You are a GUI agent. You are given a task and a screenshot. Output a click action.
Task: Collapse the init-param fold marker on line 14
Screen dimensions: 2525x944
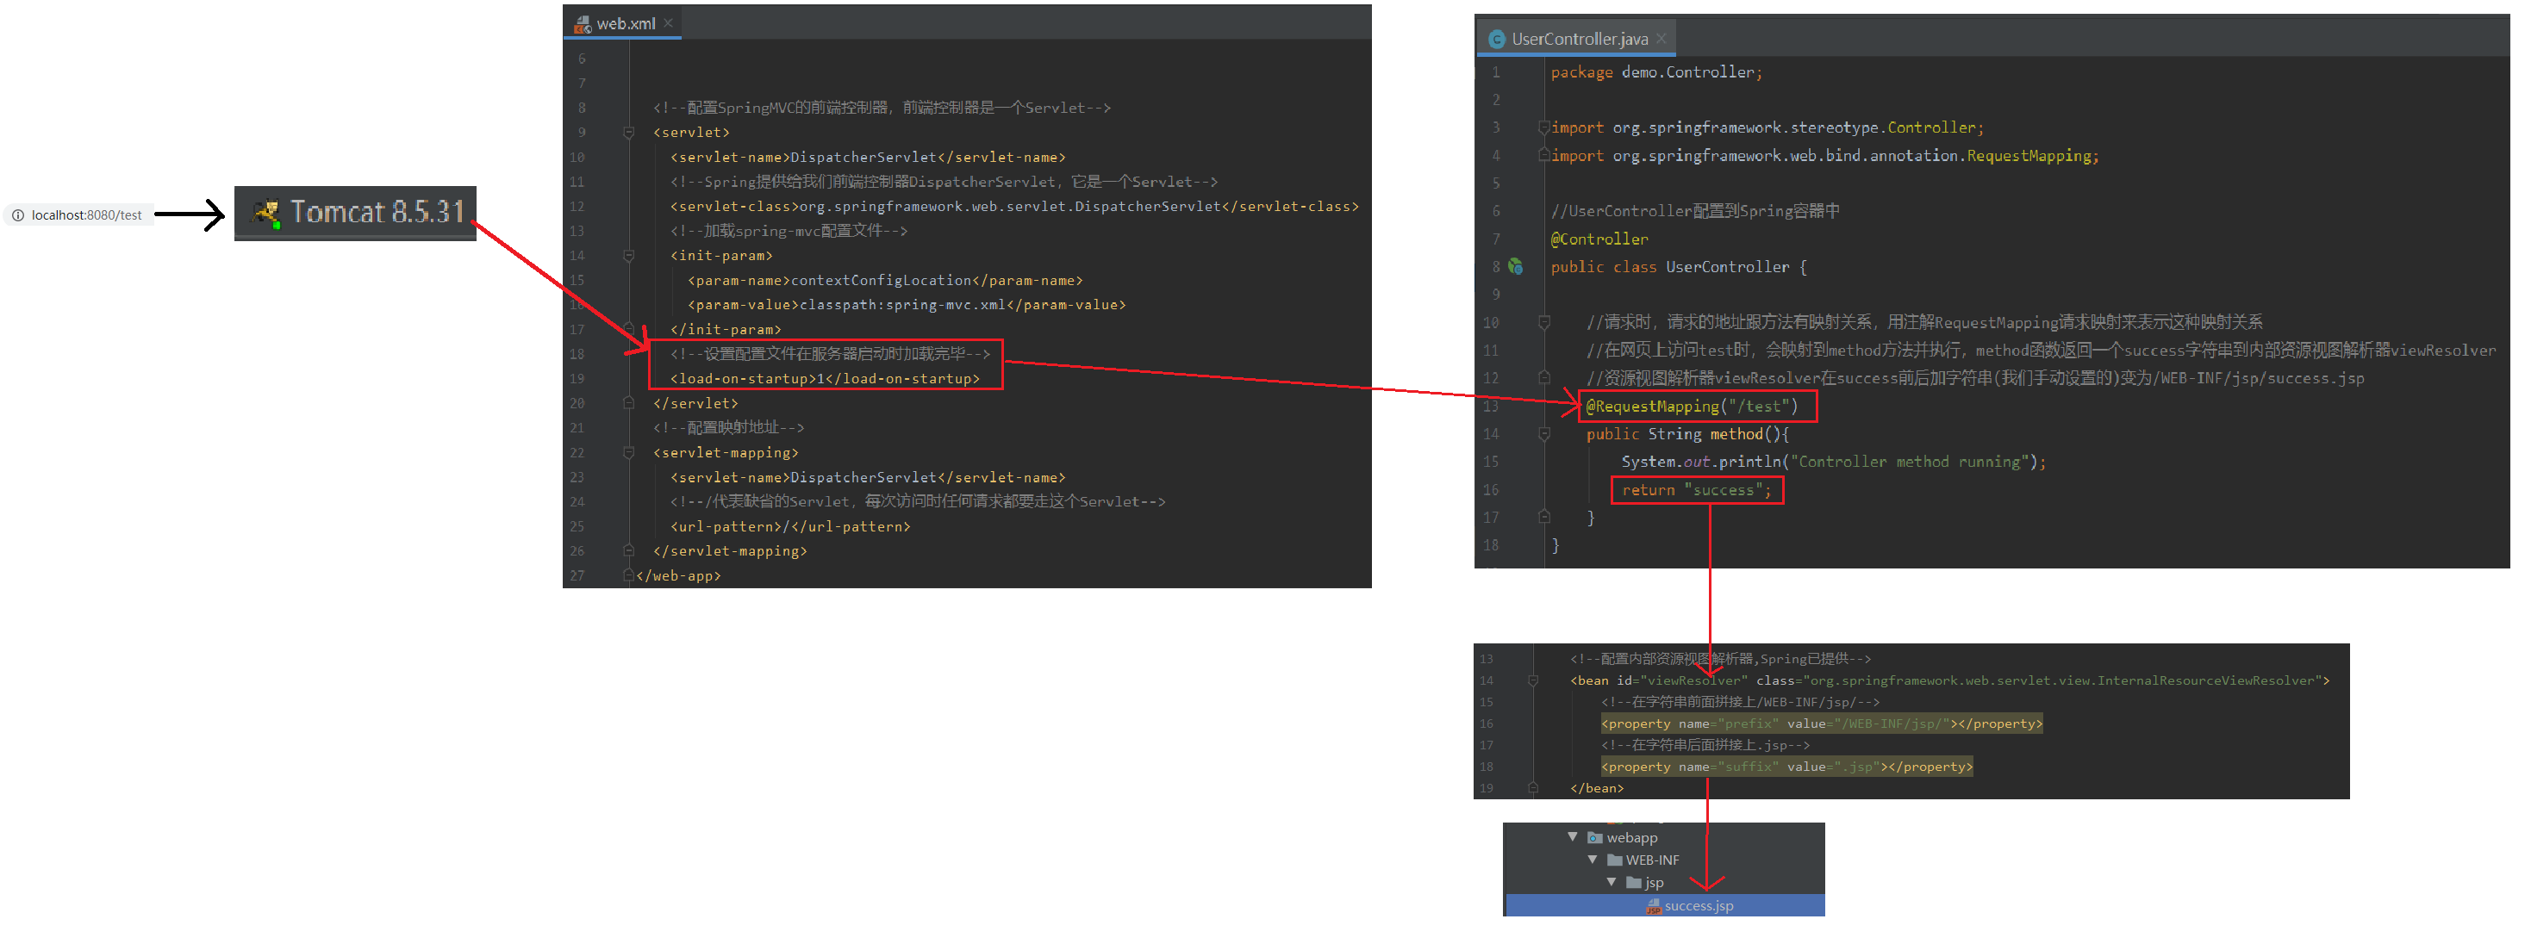629,256
